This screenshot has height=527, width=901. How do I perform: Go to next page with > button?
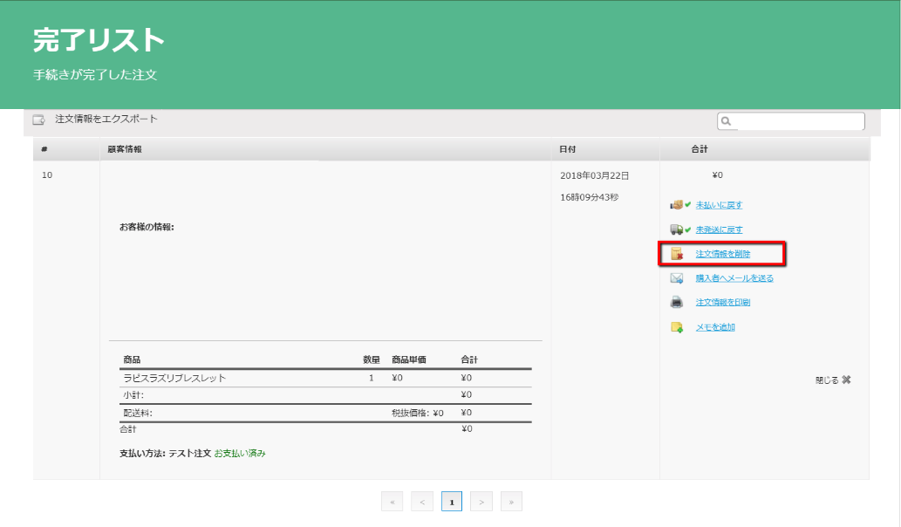click(x=481, y=502)
